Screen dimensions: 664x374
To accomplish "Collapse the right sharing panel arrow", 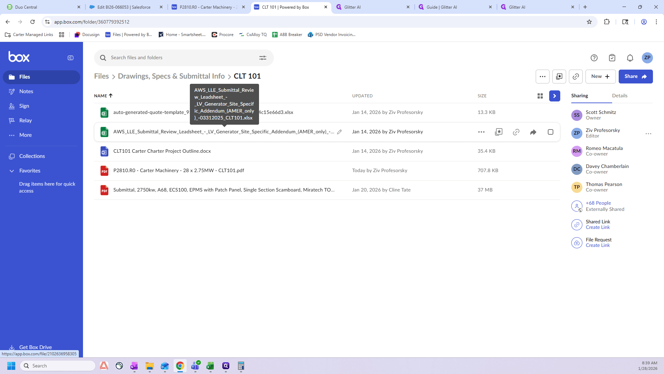I will click(555, 96).
